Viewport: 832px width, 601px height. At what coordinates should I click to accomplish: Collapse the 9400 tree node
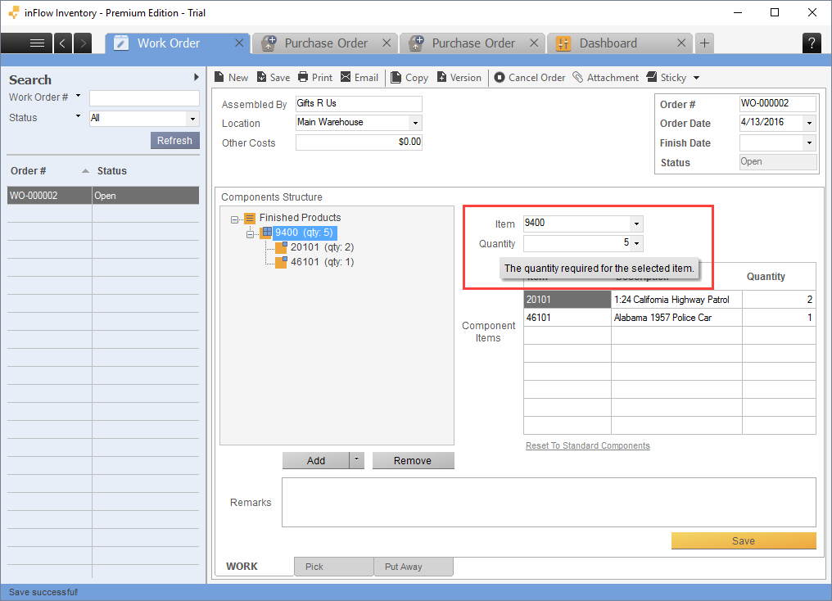pyautogui.click(x=250, y=234)
